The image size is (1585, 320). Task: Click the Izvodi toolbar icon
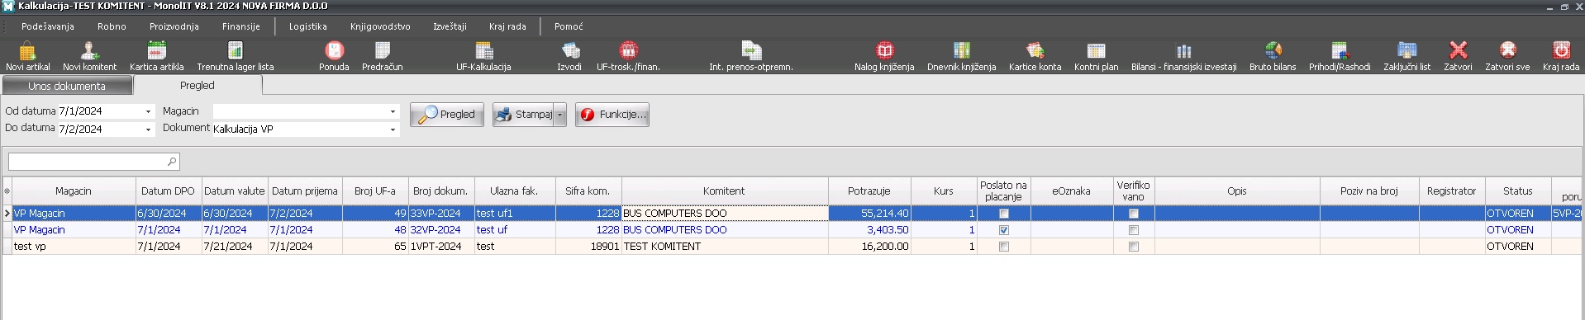tap(569, 57)
